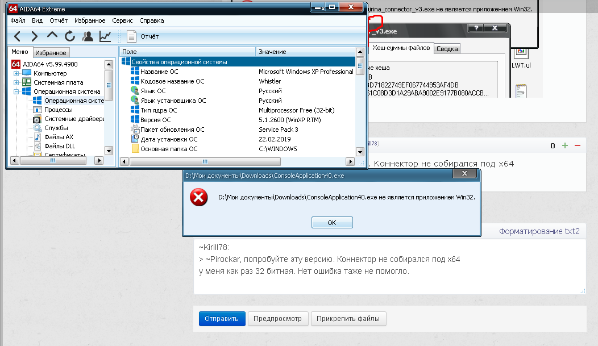
Task: Click the Системная плата tree icon
Action: click(x=26, y=82)
